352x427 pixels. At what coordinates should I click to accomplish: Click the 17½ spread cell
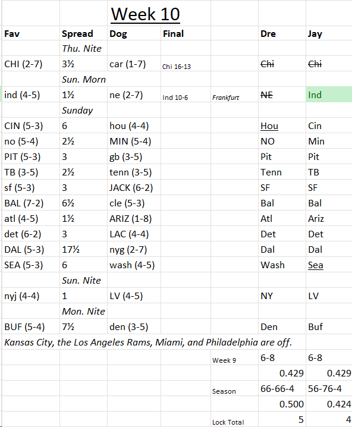click(x=84, y=249)
